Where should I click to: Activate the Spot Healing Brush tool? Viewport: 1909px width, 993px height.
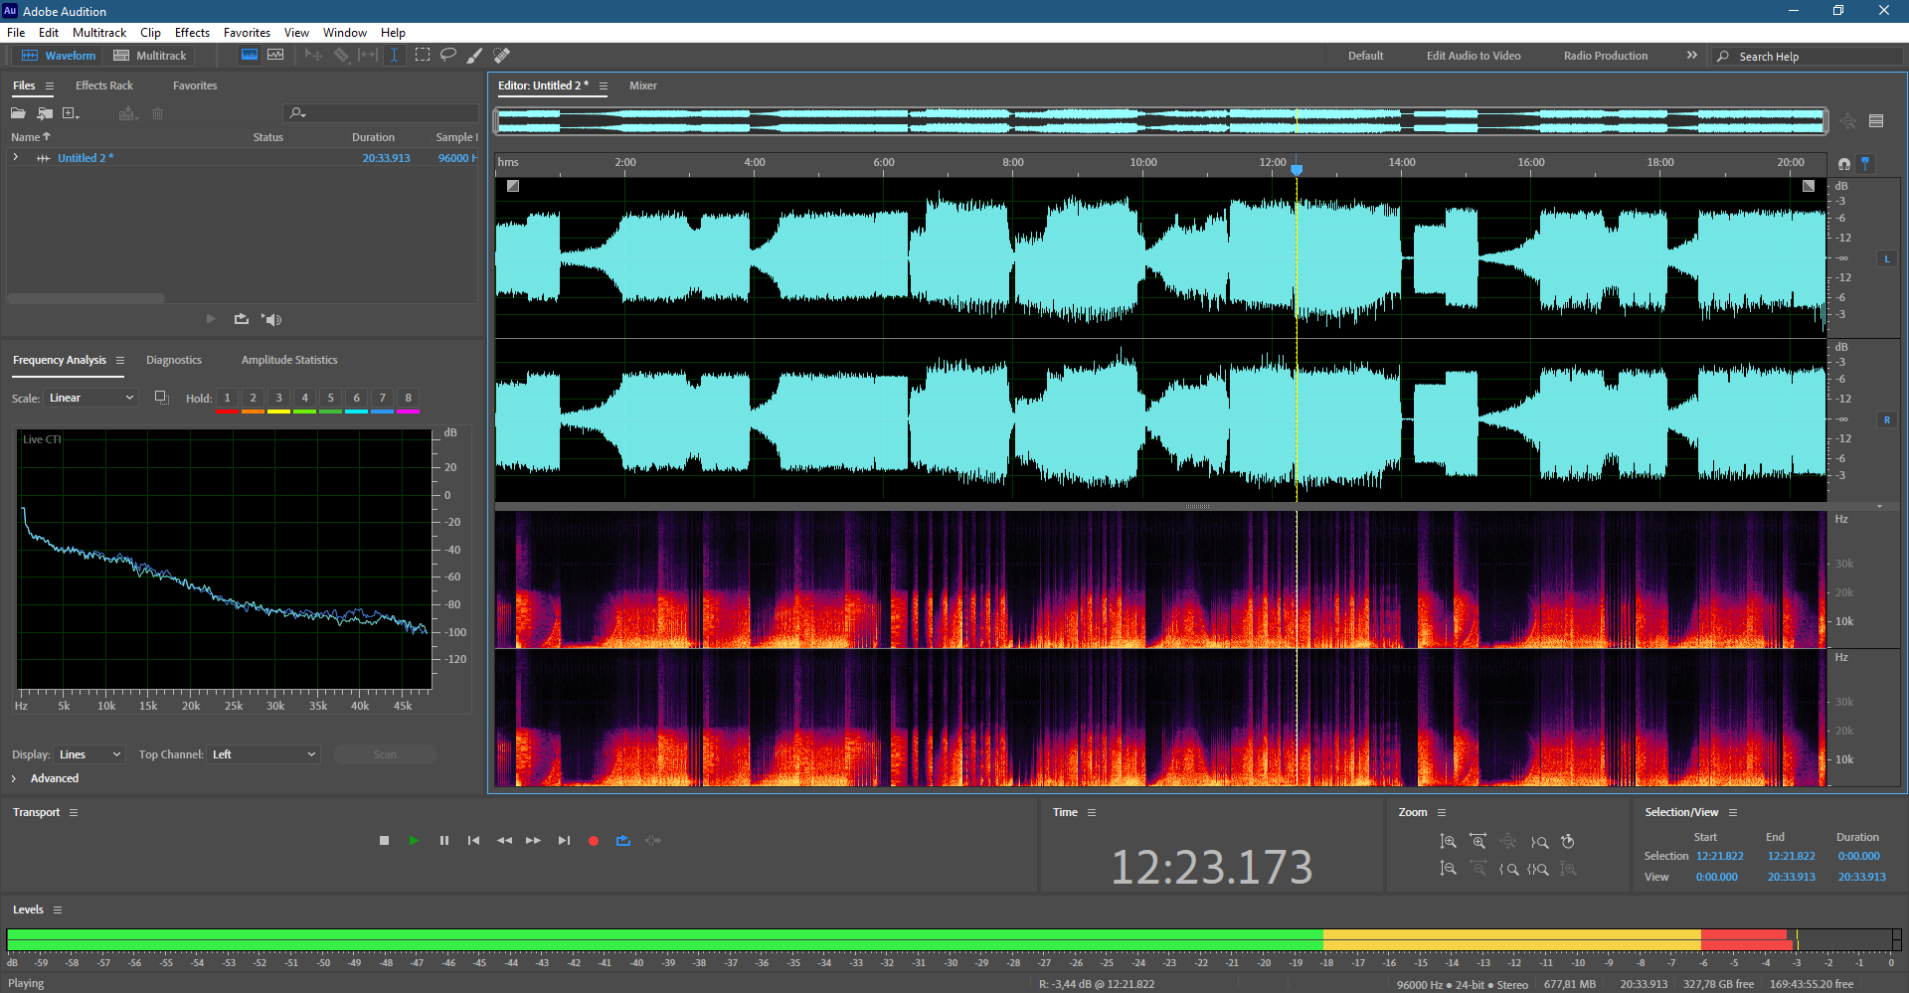(502, 56)
